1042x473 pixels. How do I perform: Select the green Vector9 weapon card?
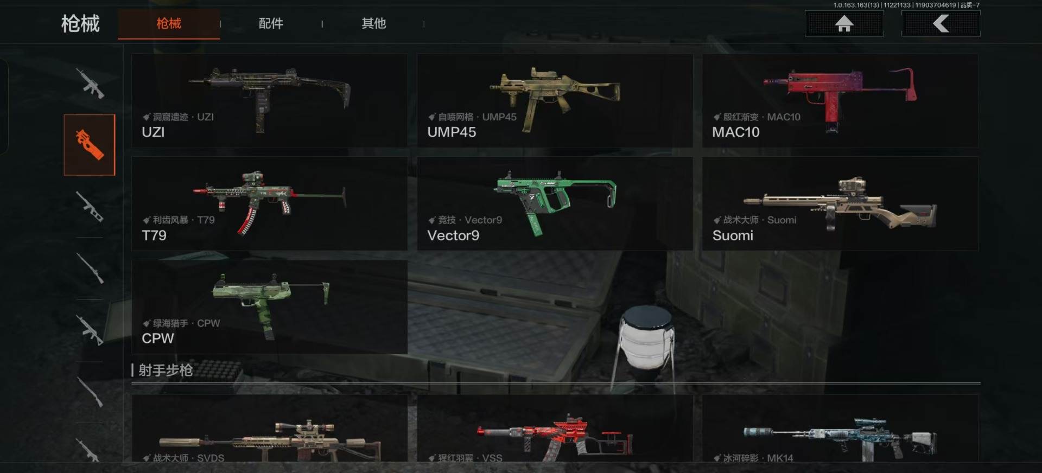pos(555,204)
